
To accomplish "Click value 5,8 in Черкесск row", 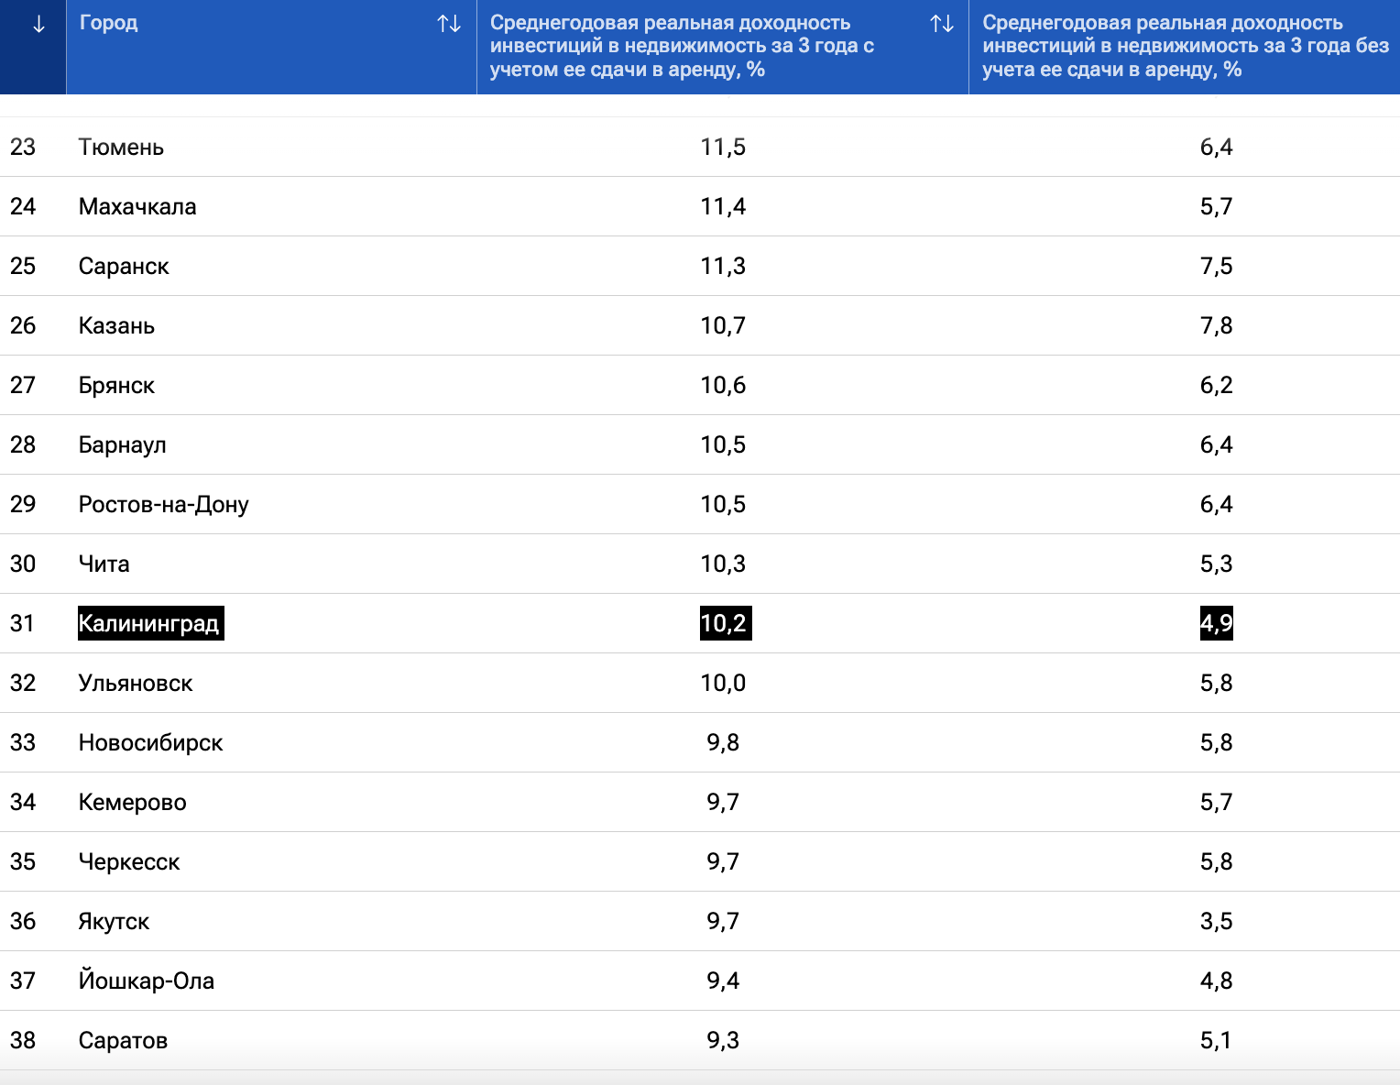I will click(1216, 862).
